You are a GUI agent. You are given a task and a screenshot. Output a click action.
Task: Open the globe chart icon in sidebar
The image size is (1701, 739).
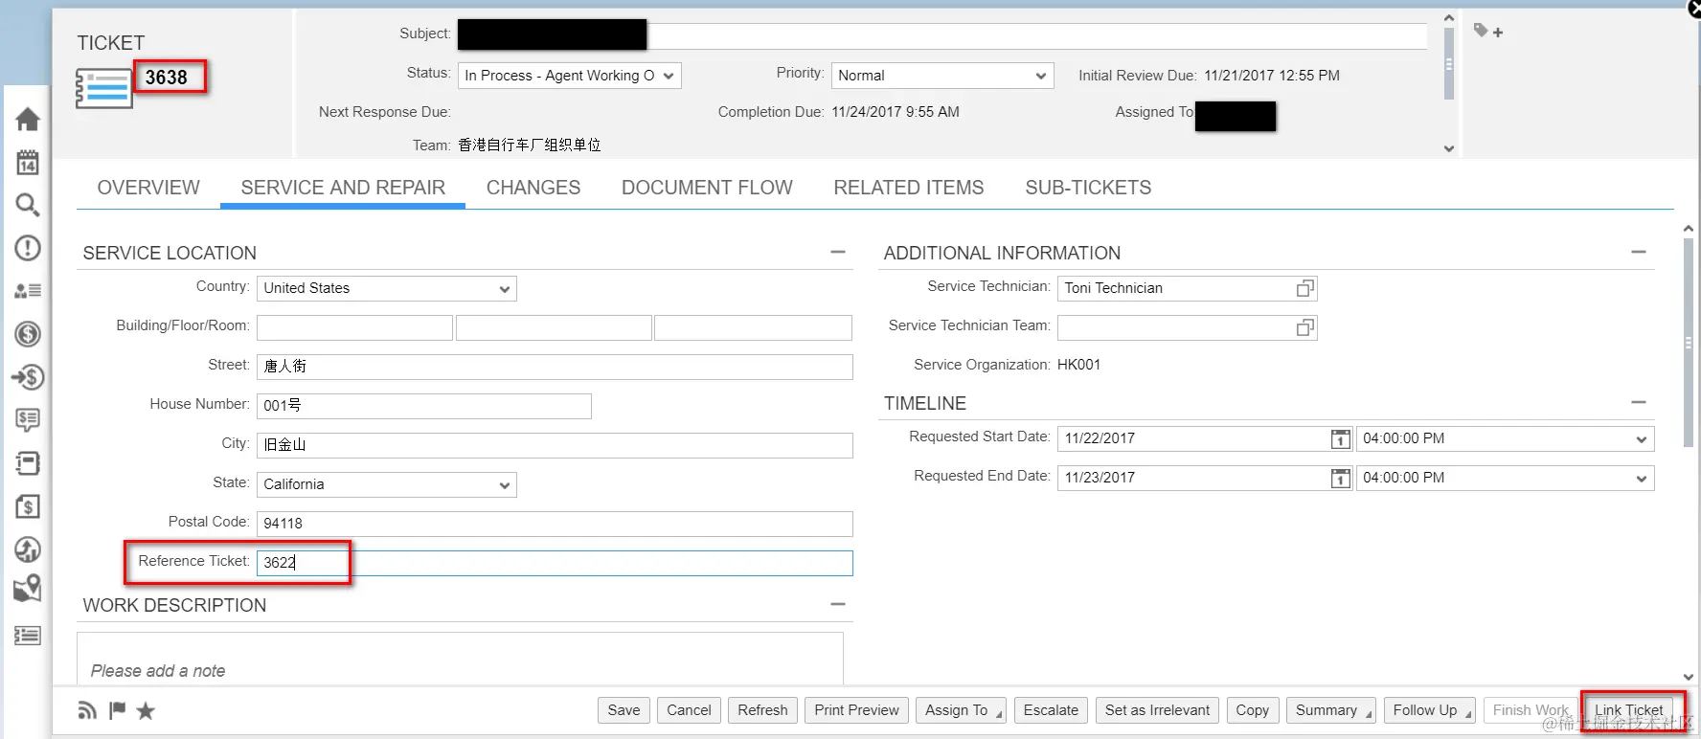click(x=28, y=549)
